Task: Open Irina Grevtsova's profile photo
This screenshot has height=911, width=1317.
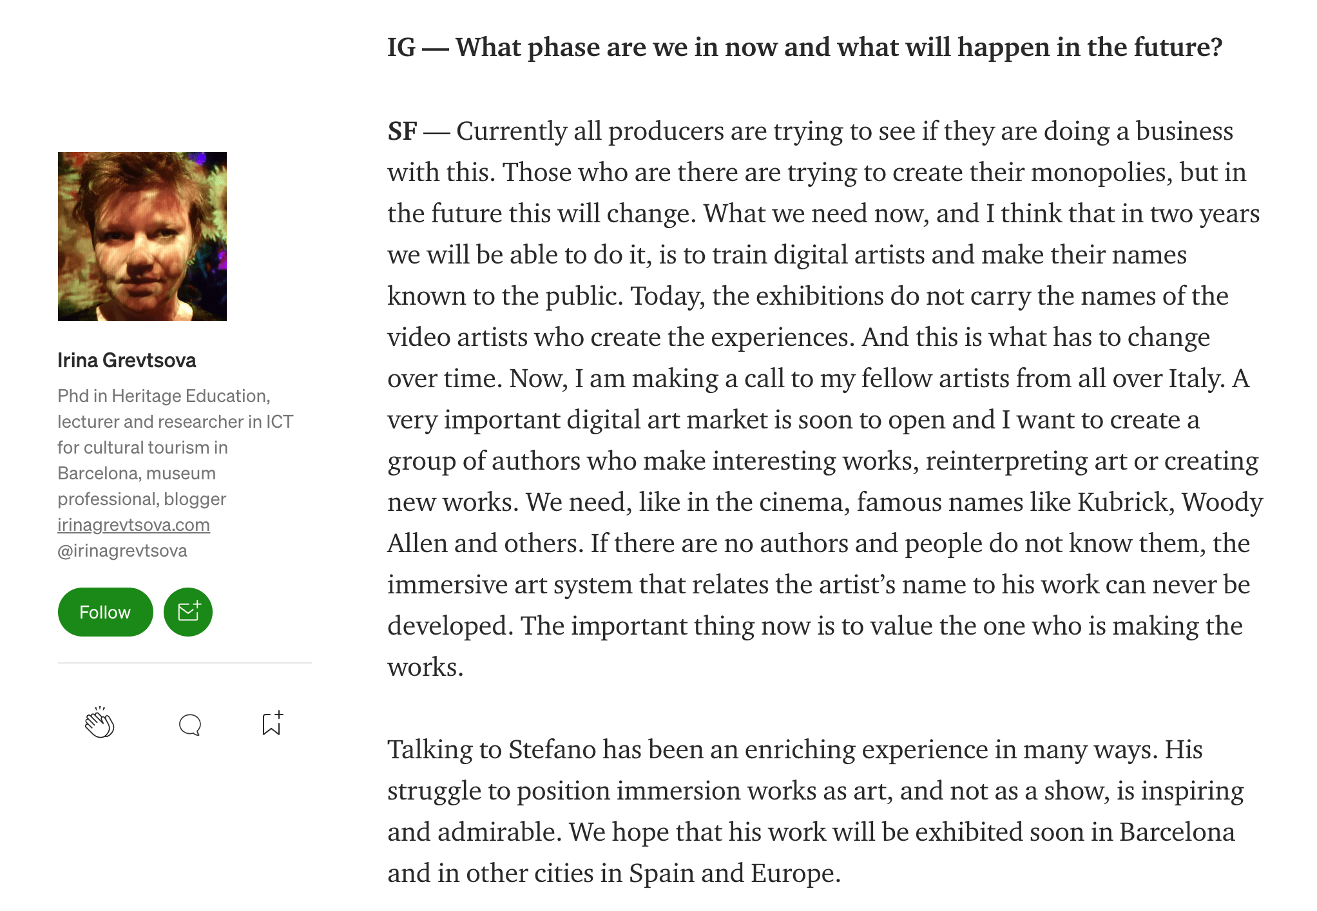Action: [x=142, y=236]
